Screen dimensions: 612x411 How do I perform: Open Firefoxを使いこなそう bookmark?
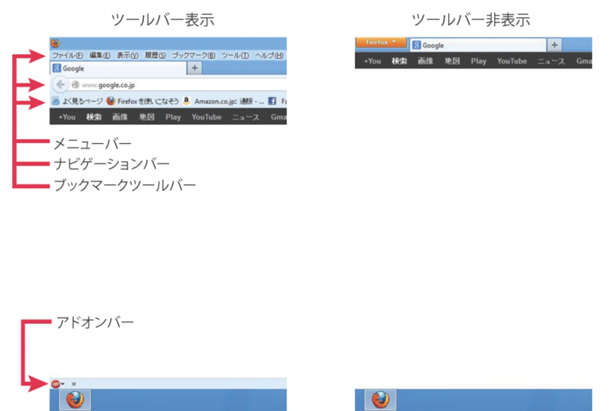[142, 101]
